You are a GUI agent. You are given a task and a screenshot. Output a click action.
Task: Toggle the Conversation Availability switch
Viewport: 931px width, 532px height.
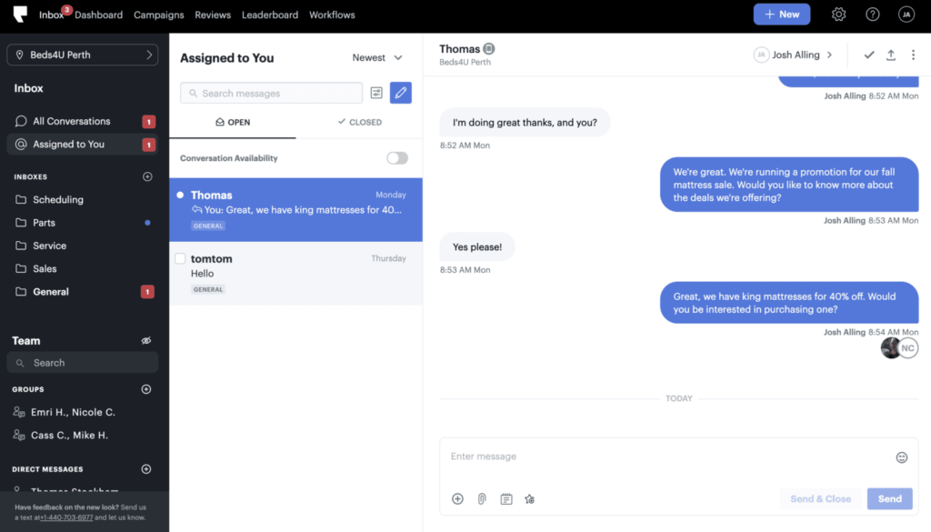point(397,158)
